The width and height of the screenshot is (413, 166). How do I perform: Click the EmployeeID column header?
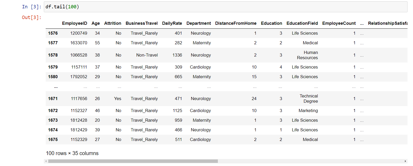[74, 23]
